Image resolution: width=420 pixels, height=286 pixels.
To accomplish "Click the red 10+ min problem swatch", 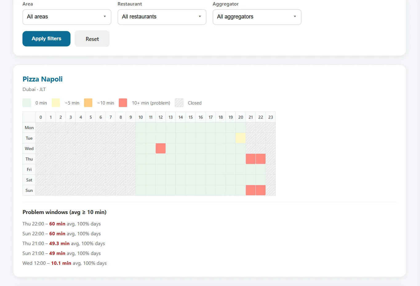I will coord(123,103).
